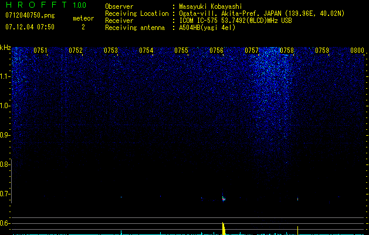The height and width of the screenshot is (235, 369).
Task: Click the 0757 time marker
Action: pos(252,51)
